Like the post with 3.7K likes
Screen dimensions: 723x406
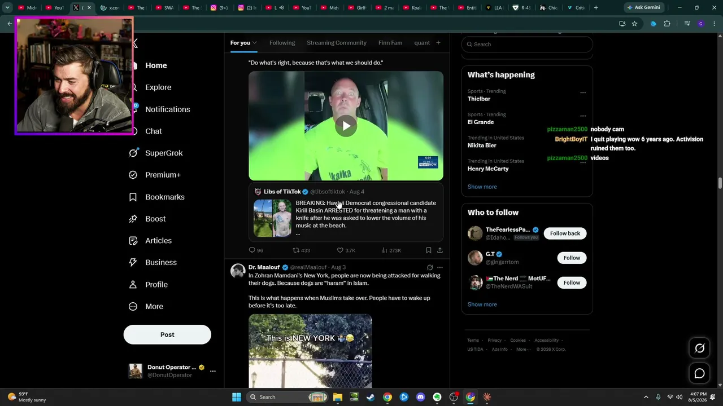(x=340, y=250)
